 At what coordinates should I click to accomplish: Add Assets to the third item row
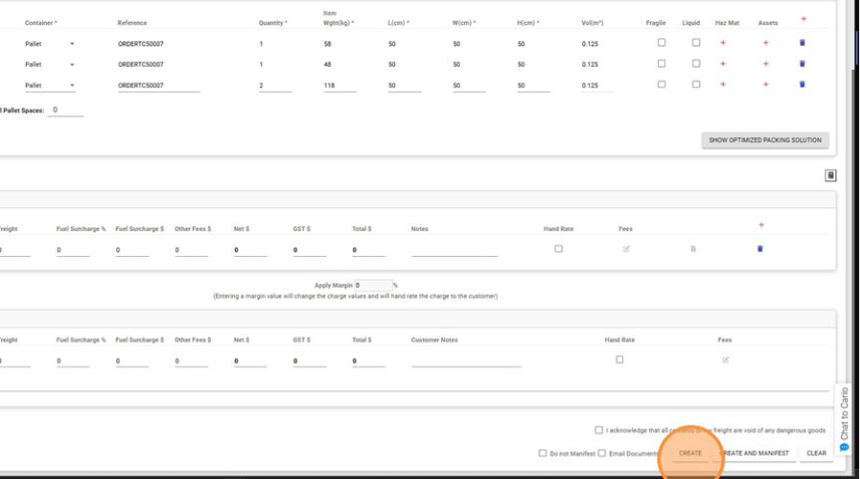pyautogui.click(x=765, y=85)
